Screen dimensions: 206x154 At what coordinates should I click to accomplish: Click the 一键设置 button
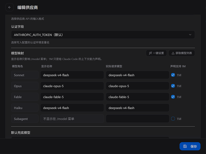pos(156,53)
